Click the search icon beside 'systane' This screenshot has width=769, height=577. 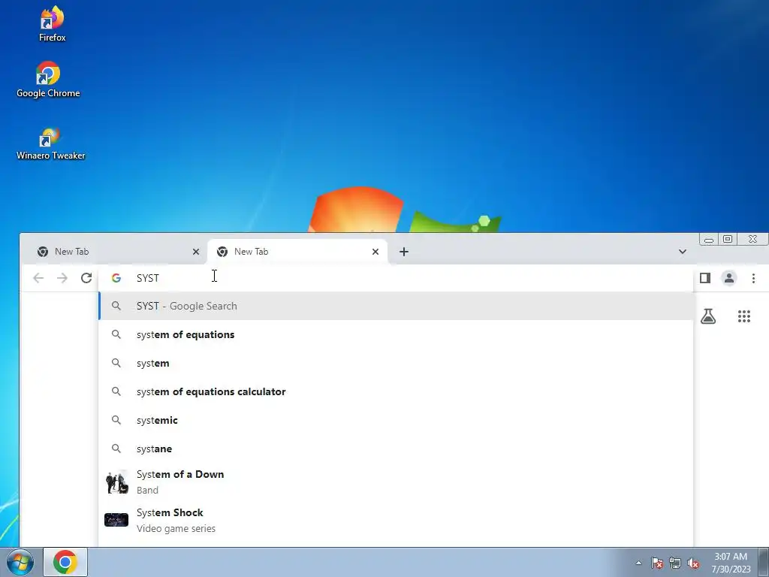[116, 449]
